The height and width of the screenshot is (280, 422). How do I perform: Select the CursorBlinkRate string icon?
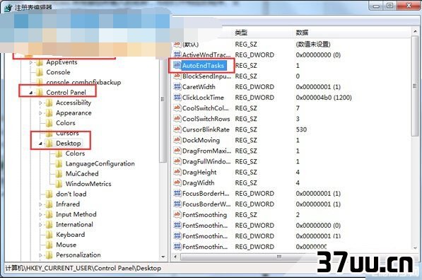click(177, 129)
